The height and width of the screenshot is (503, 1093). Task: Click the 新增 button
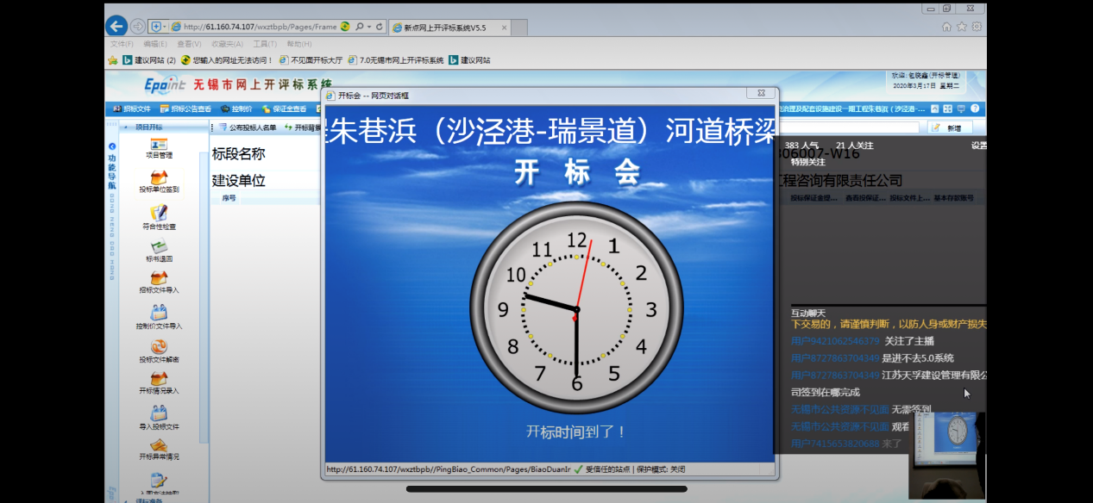point(950,127)
